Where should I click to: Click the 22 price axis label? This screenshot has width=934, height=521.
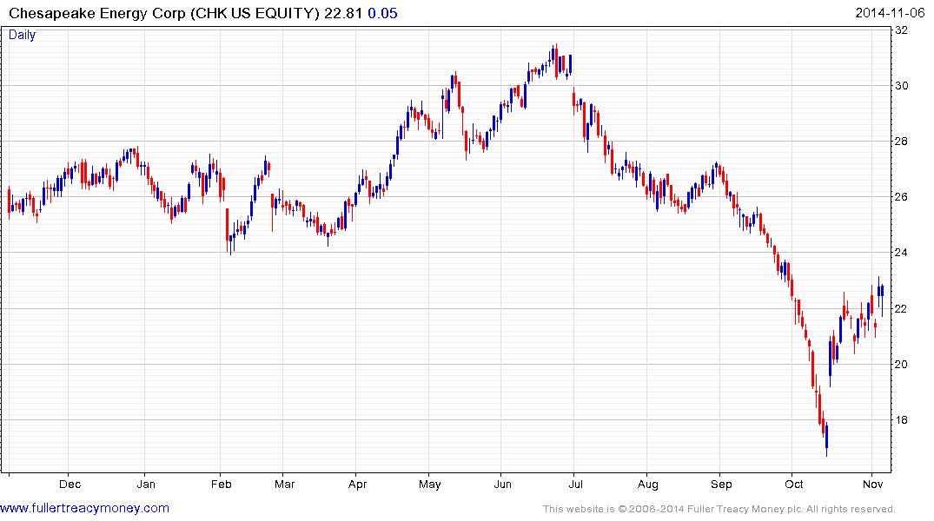(902, 308)
